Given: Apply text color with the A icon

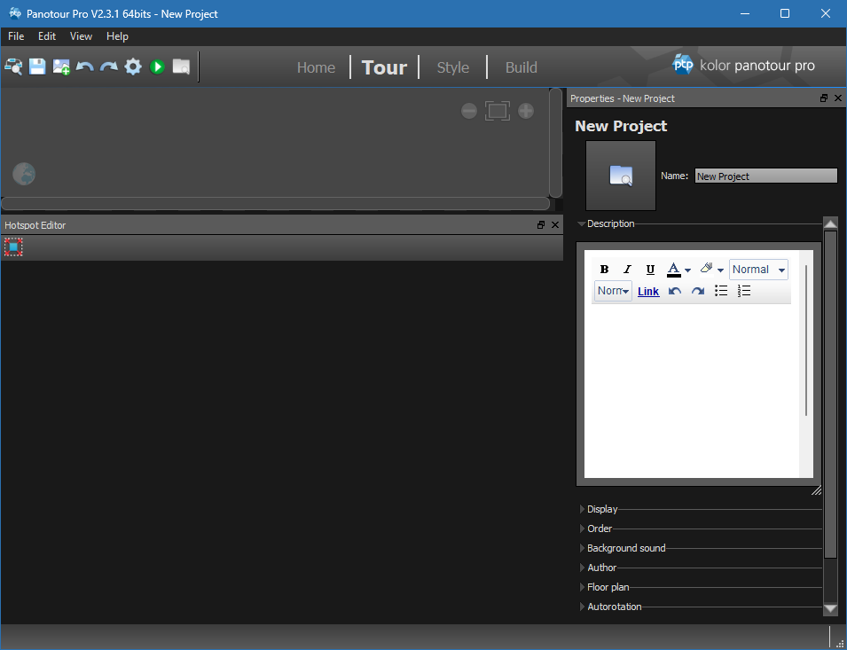Looking at the screenshot, I should point(673,270).
